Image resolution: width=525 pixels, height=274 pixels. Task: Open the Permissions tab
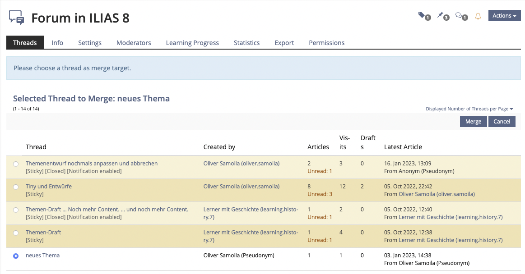326,43
